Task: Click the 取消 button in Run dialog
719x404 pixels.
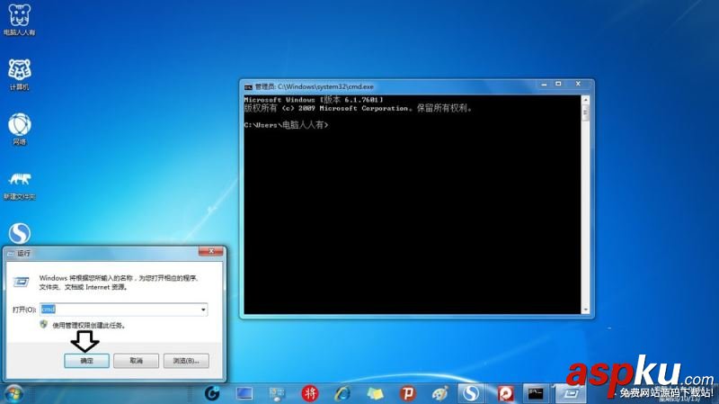Action: tap(137, 361)
